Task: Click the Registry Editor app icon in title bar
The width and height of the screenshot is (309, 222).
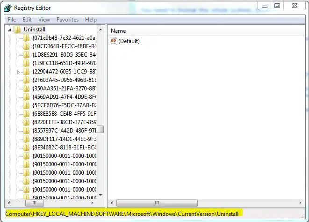Action: [8, 8]
